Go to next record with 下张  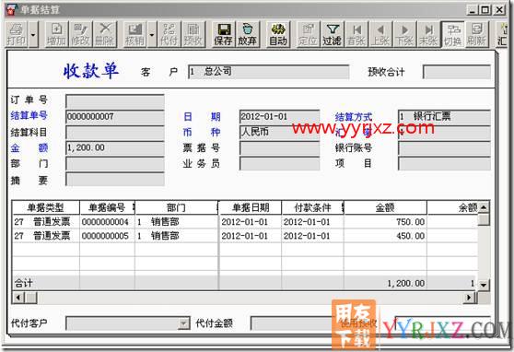[404, 34]
